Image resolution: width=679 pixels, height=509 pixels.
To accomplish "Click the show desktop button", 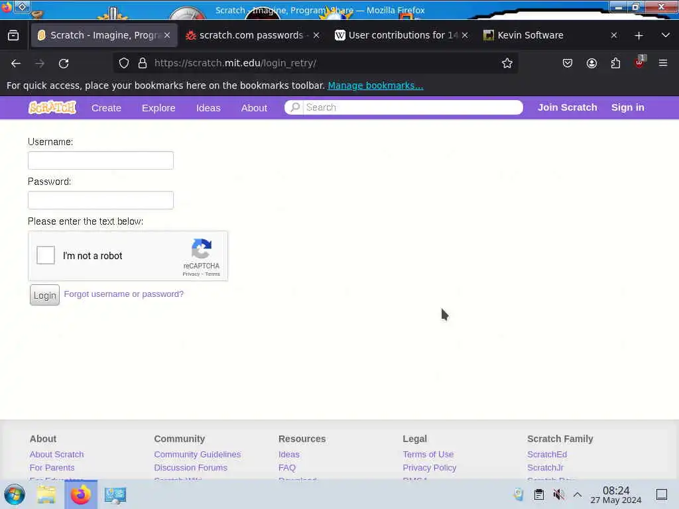I will [x=662, y=494].
